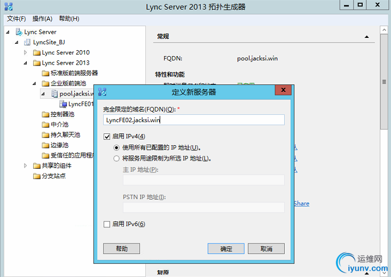Click into the 完全限定的域名(FQDN) text field
The image size is (391, 277).
pos(194,120)
